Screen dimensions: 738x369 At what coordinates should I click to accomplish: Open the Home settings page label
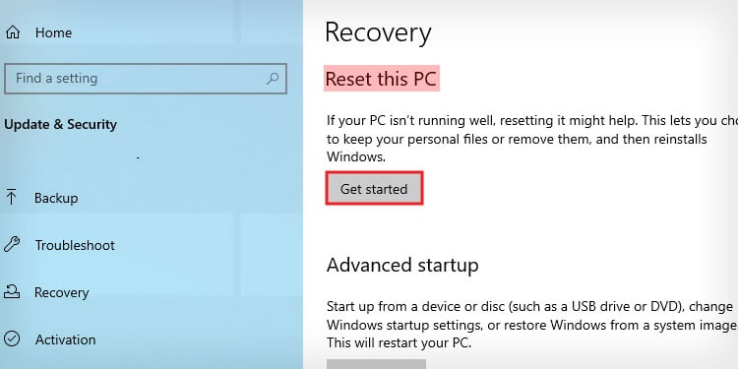54,32
